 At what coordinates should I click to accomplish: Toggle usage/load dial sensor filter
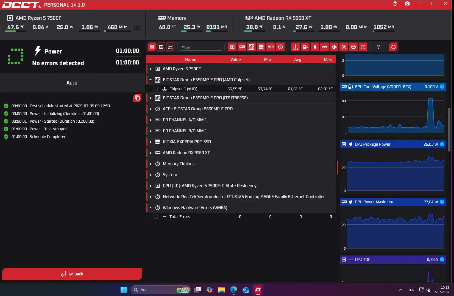pyautogui.click(x=353, y=47)
